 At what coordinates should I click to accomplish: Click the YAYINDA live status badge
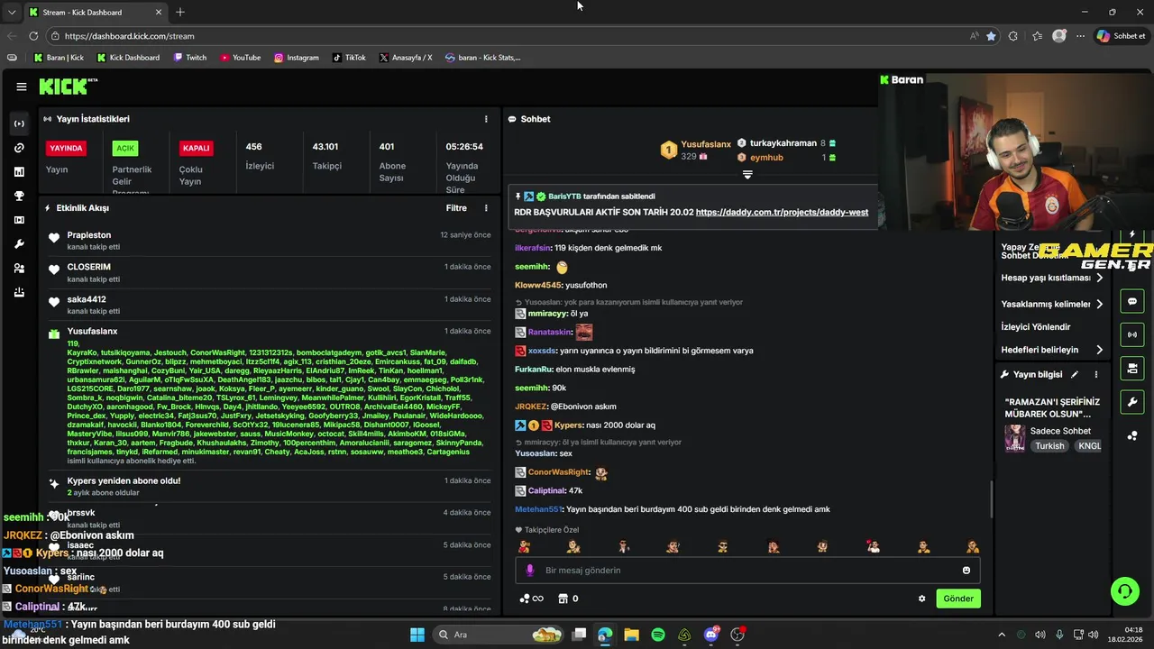coord(66,148)
